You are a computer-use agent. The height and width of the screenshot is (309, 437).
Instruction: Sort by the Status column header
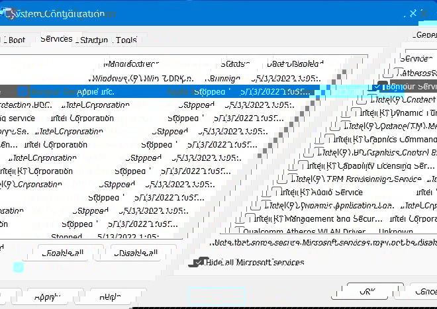[x=235, y=64]
